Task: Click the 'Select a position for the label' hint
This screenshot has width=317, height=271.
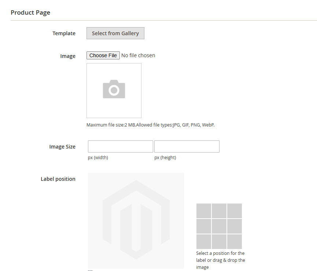Action: point(220,260)
